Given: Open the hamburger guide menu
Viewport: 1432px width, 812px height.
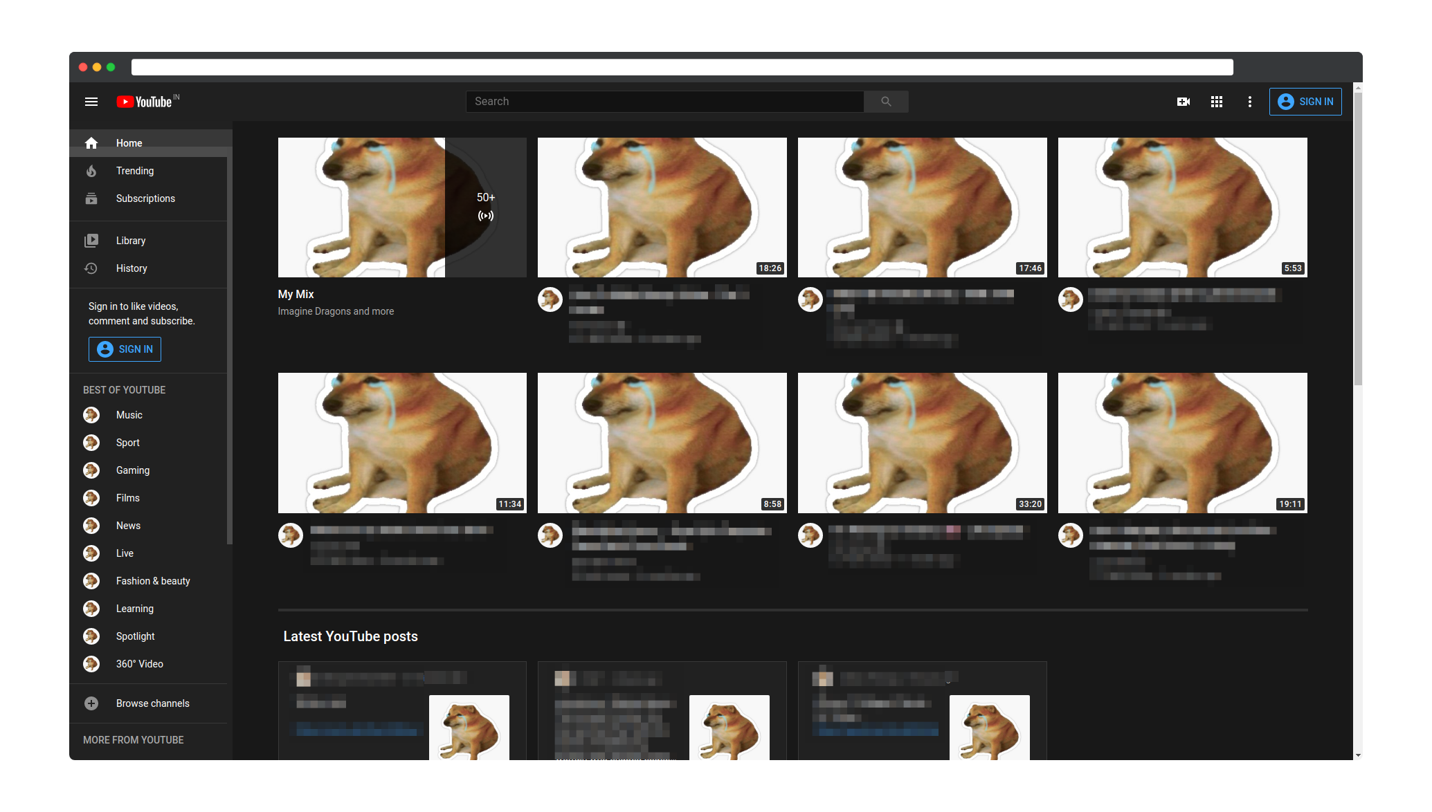Looking at the screenshot, I should pyautogui.click(x=91, y=102).
